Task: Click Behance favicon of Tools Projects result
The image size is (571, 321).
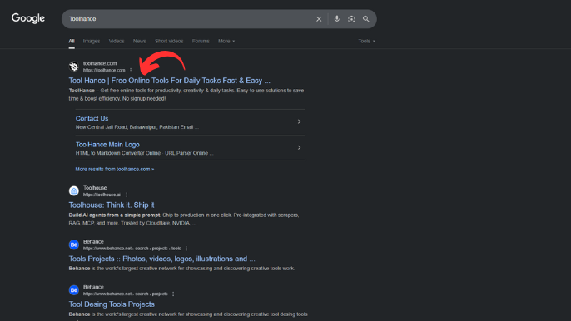Action: (x=74, y=244)
